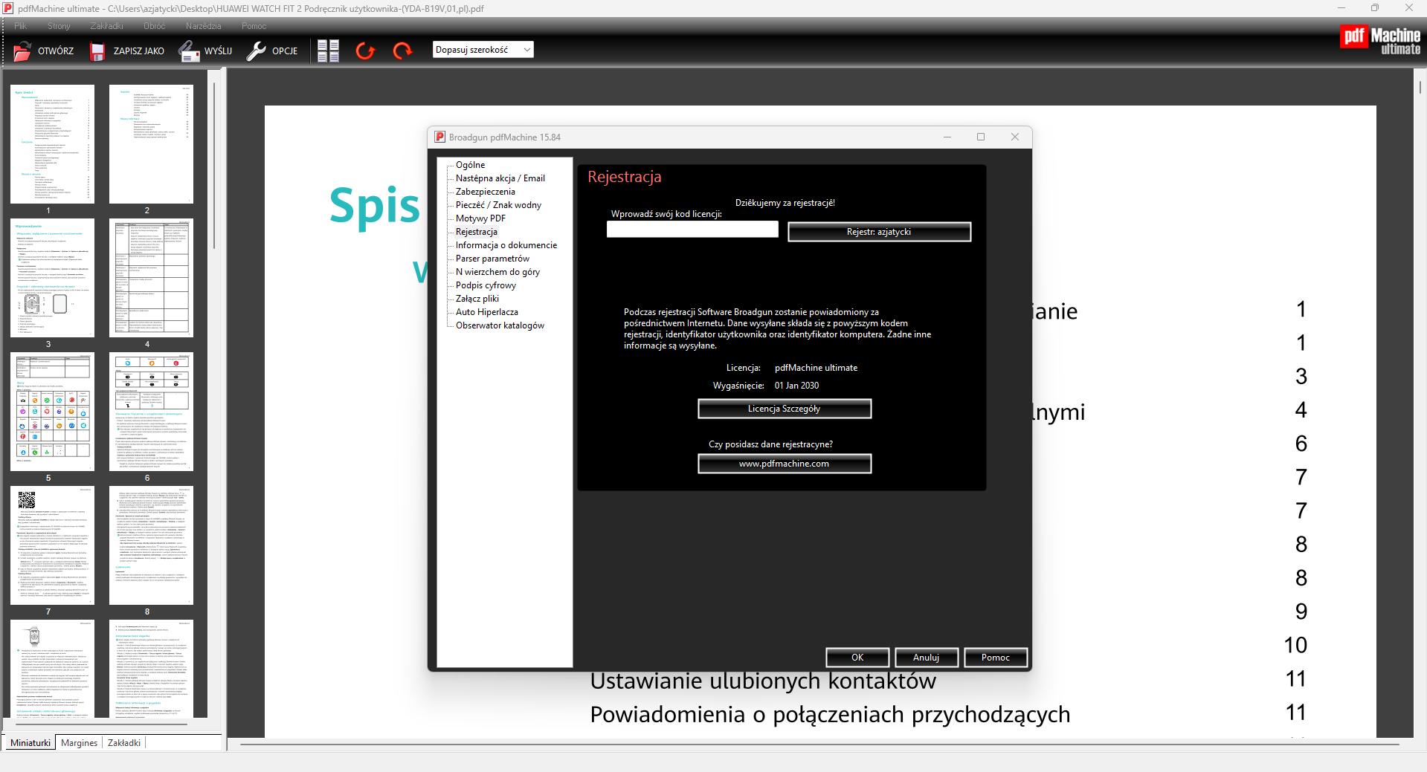The image size is (1427, 772).
Task: Click Anuluj to cancel dialog
Action: pos(926,658)
